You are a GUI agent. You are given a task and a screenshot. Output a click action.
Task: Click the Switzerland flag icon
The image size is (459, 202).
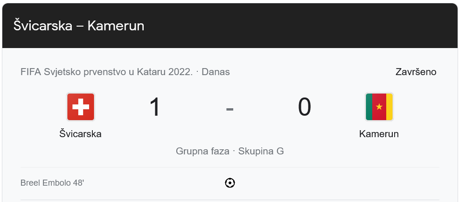[x=81, y=107]
